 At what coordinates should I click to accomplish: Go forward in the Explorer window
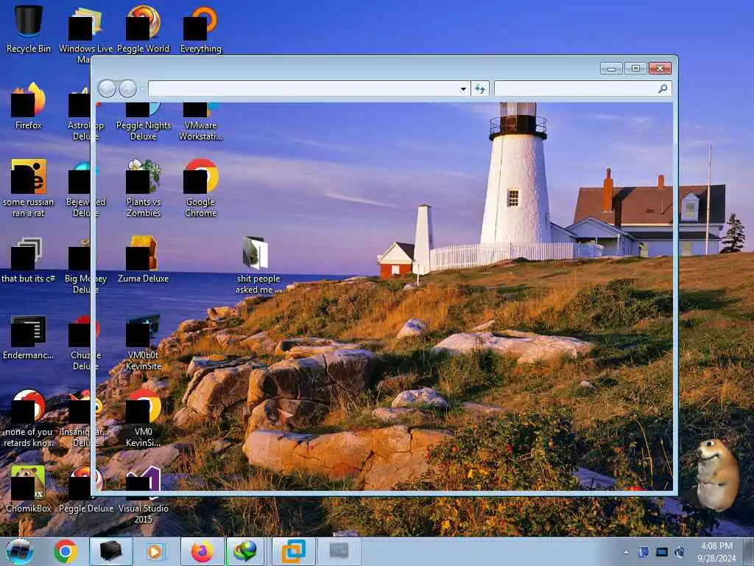pyautogui.click(x=127, y=88)
